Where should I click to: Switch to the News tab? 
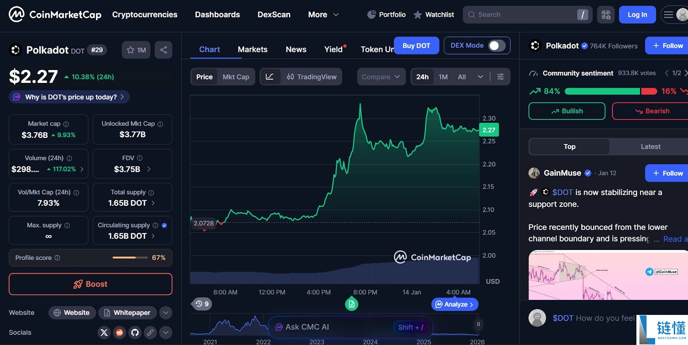point(296,49)
